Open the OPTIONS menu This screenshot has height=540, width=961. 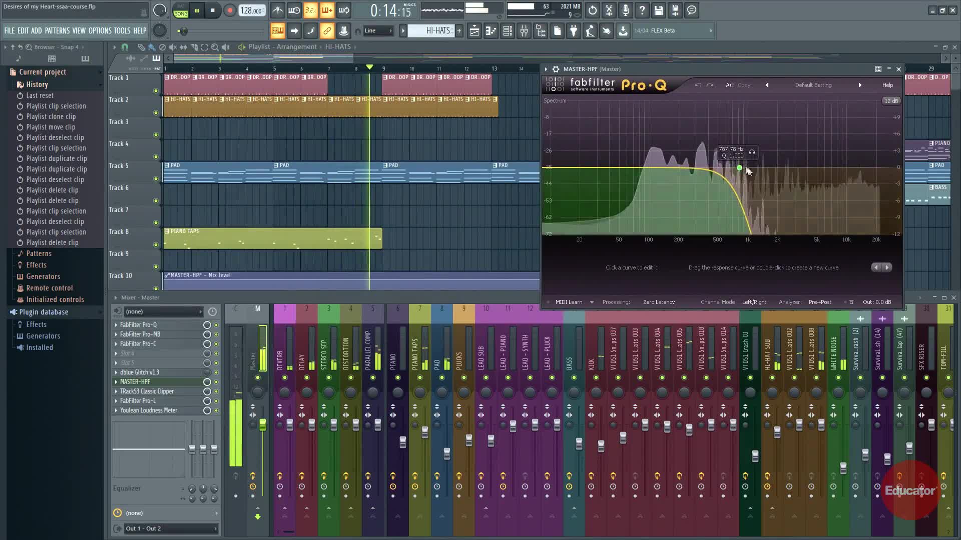100,31
